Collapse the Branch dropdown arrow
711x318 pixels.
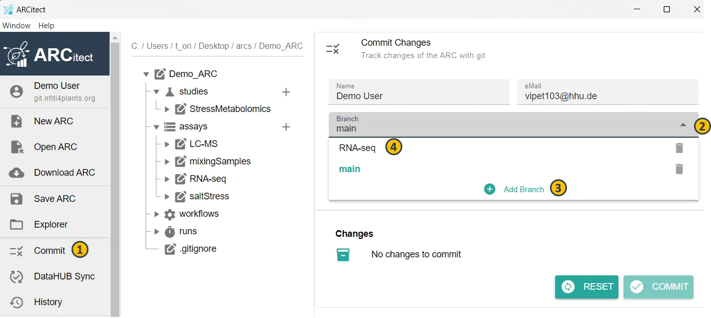pyautogui.click(x=683, y=125)
